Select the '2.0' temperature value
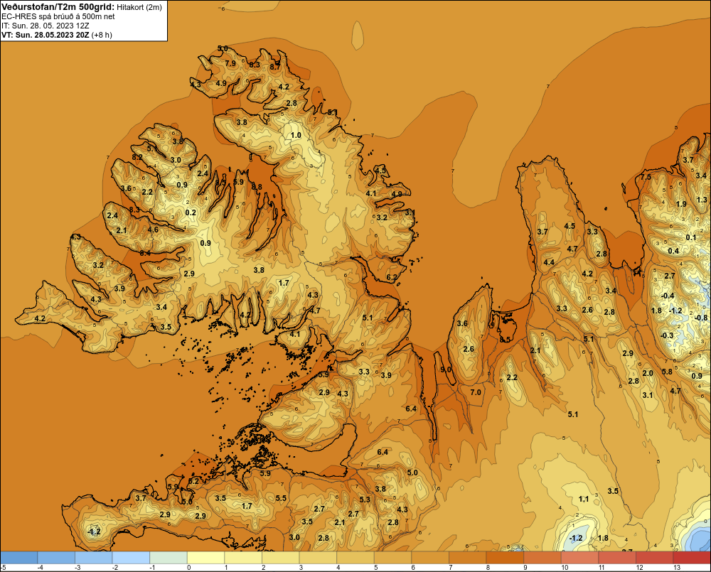Image resolution: width=711 pixels, height=572 pixels. tap(648, 373)
